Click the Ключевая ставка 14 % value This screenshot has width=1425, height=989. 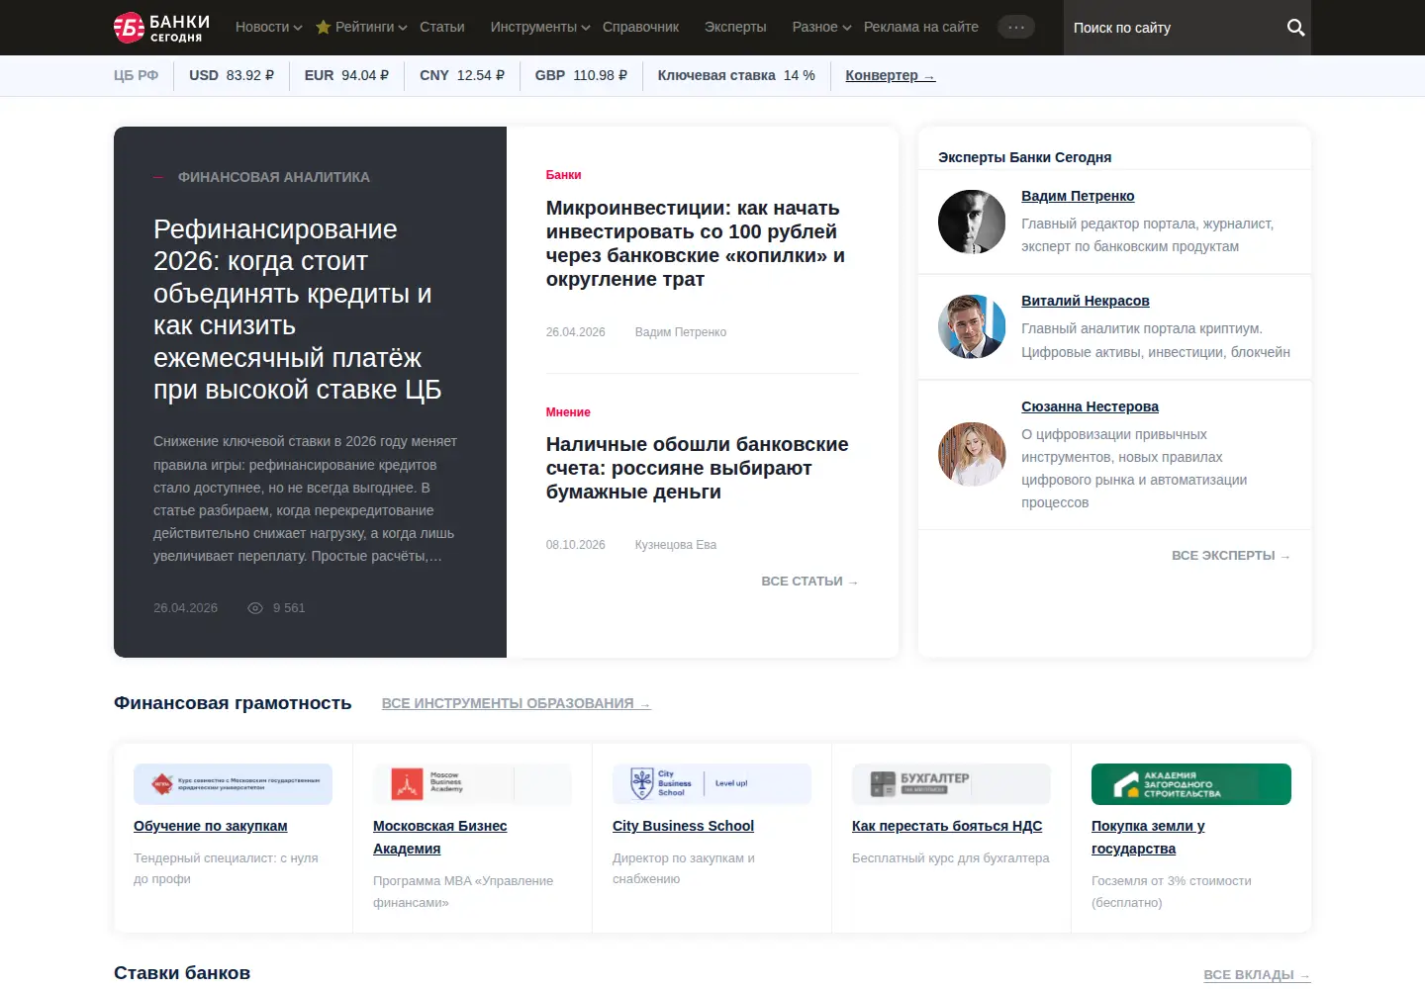tap(736, 75)
